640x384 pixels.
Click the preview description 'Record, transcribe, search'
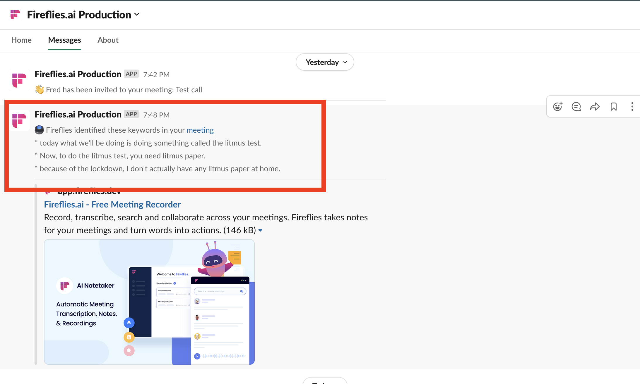click(206, 224)
